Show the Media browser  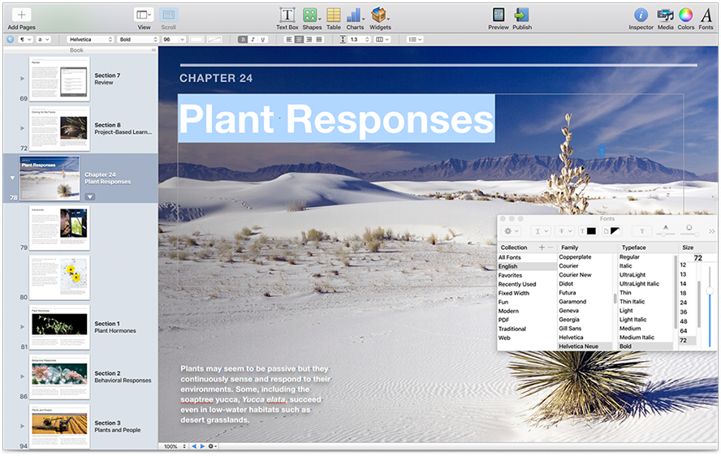665,15
